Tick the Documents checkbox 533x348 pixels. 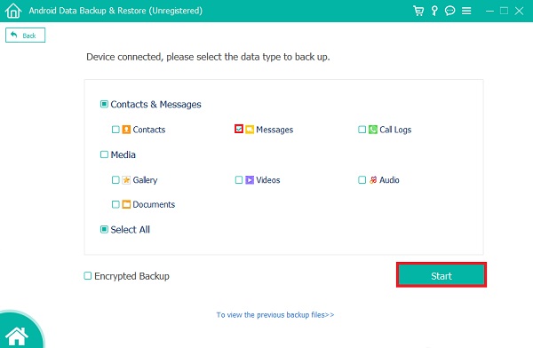click(x=115, y=204)
